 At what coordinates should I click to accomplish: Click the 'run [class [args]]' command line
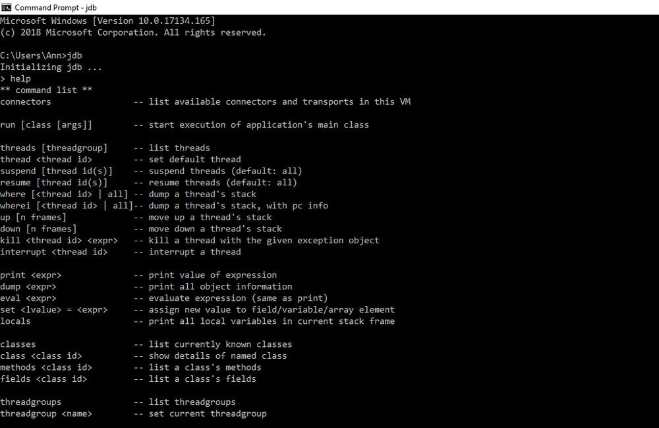point(46,125)
